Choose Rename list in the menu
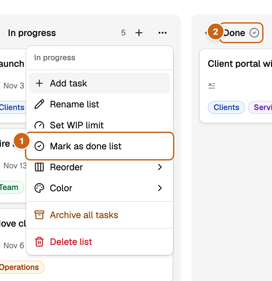Viewport: 272px width, 281px height. point(100,104)
